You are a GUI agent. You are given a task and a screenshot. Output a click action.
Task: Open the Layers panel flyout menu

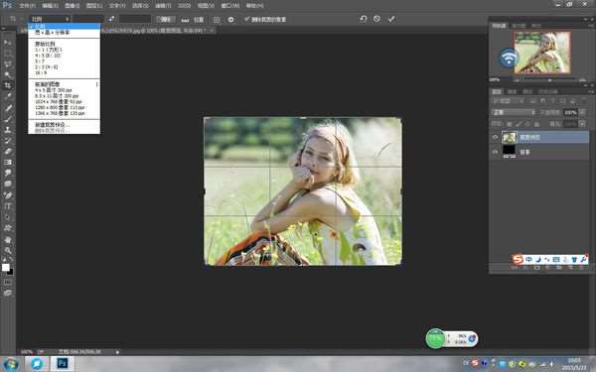(591, 91)
